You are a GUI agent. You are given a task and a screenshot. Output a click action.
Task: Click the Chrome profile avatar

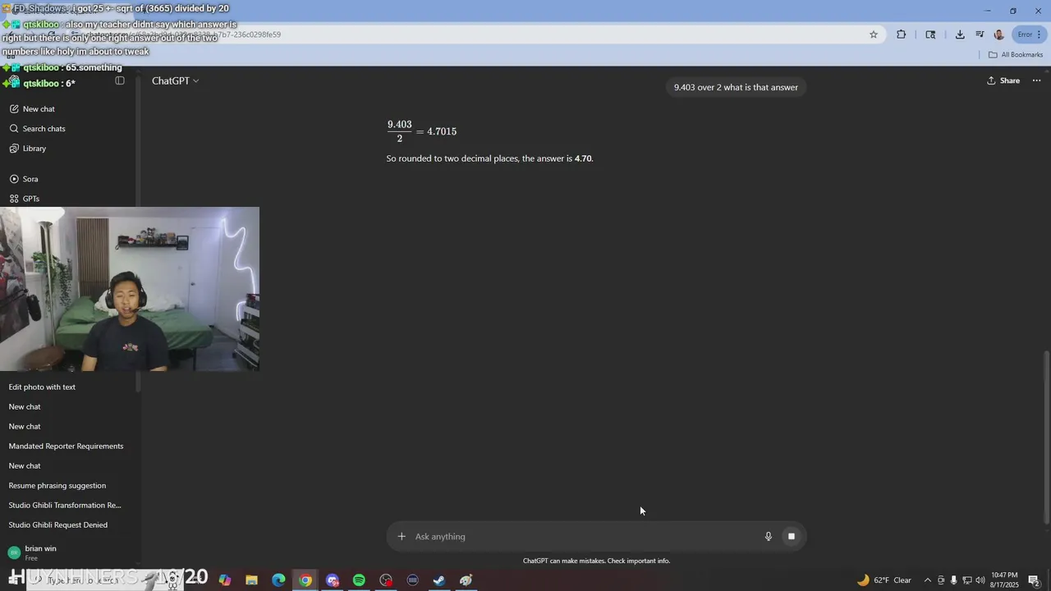(999, 34)
